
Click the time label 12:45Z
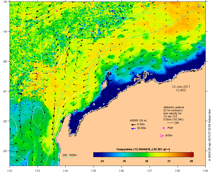181,90
